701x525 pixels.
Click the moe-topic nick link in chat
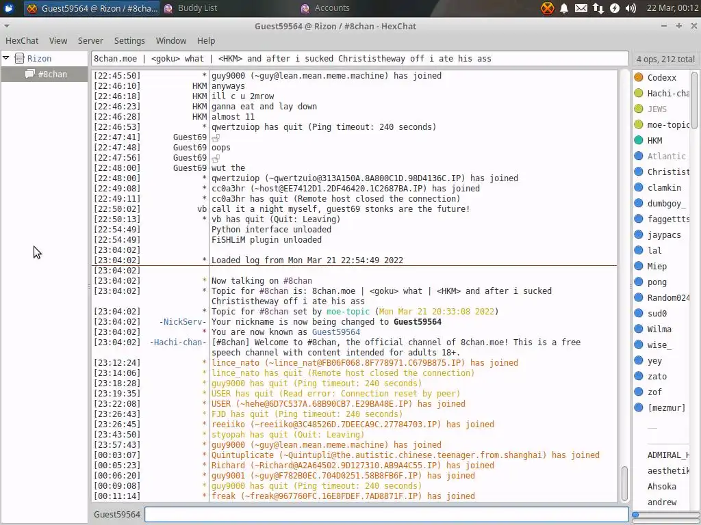pos(348,311)
